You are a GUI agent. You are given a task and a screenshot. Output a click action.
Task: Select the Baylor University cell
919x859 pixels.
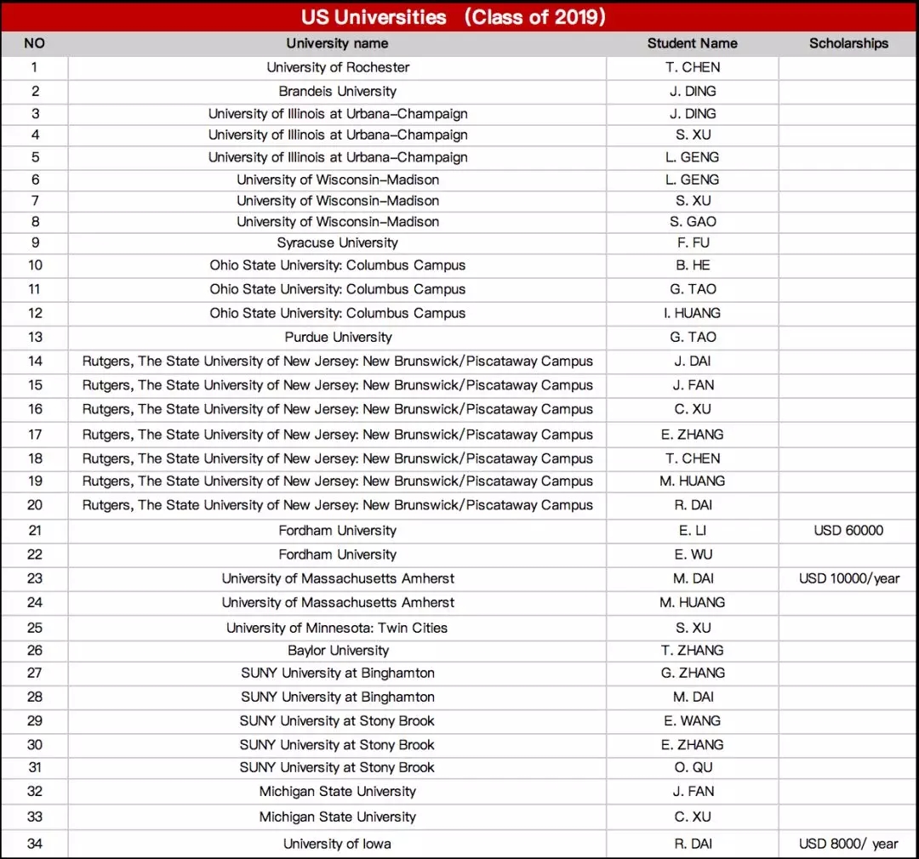pyautogui.click(x=338, y=651)
